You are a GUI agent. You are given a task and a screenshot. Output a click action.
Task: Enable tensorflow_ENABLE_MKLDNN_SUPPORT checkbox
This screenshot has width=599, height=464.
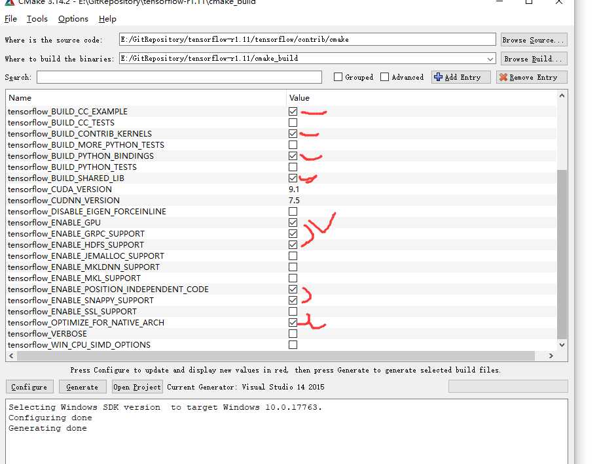tap(293, 267)
